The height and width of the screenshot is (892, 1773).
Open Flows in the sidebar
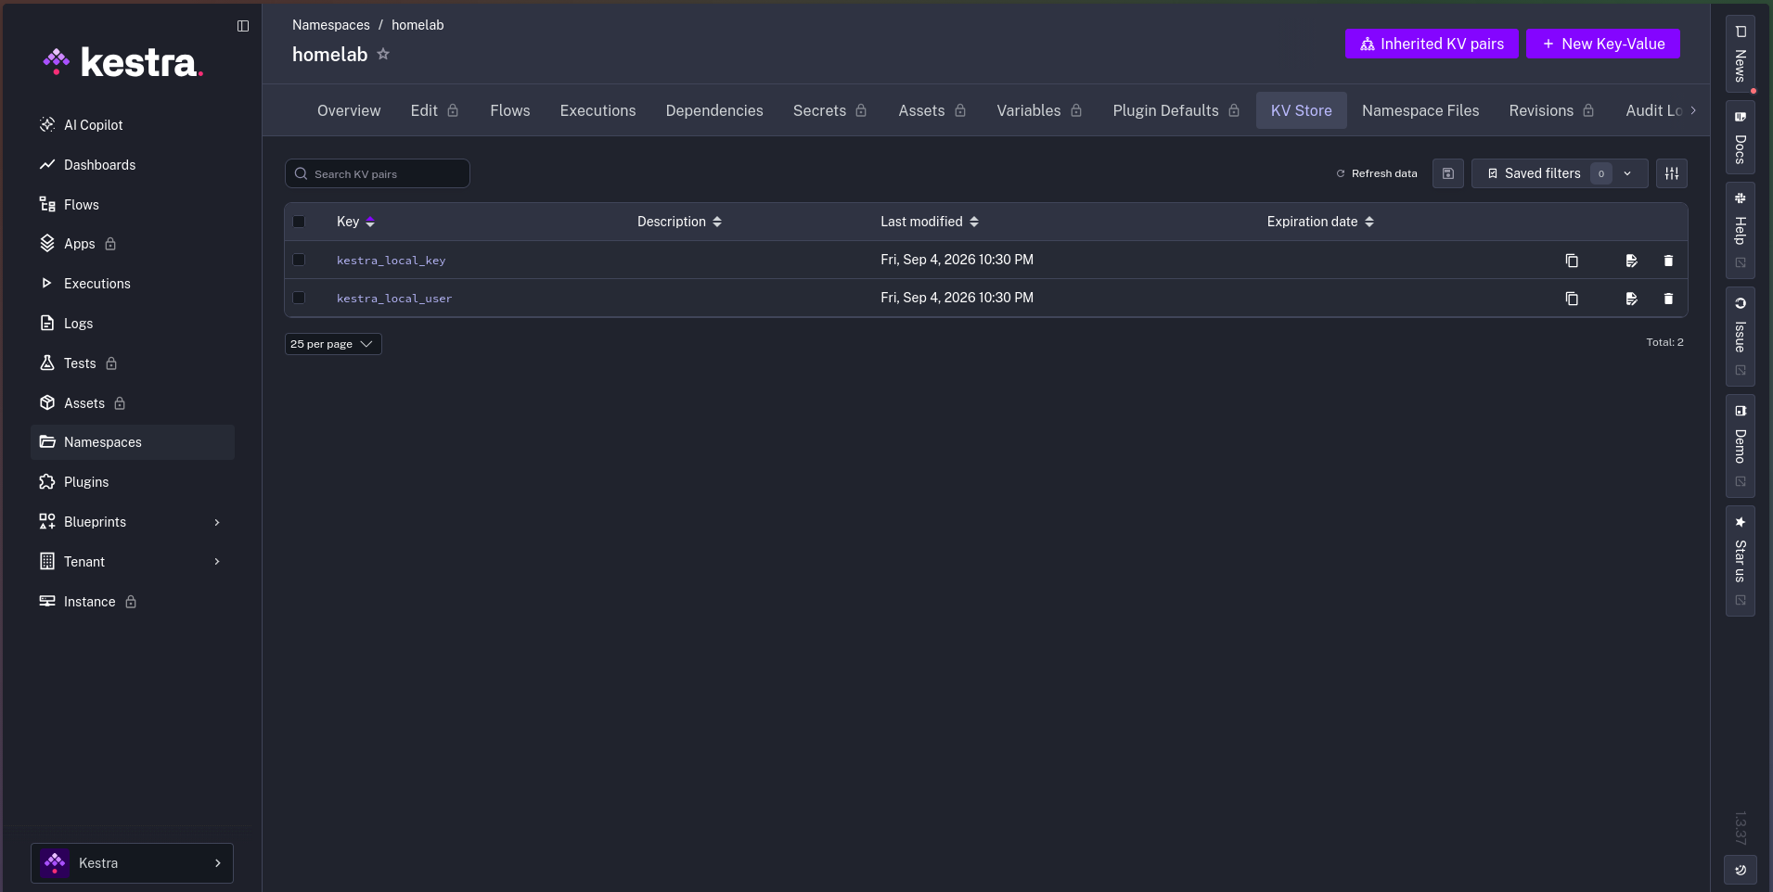tap(133, 205)
